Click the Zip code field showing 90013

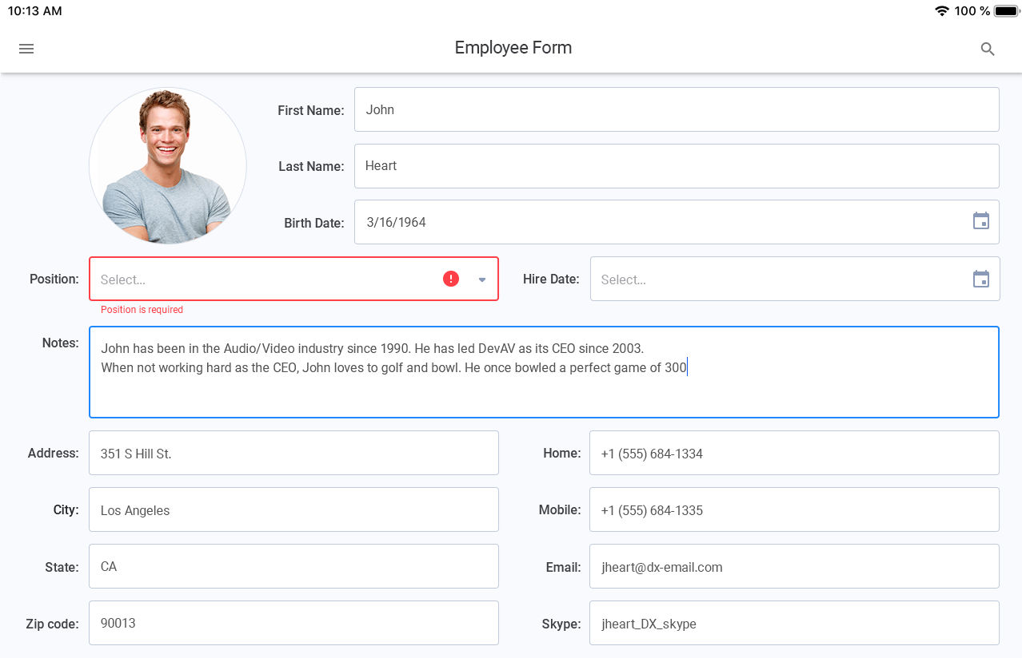pyautogui.click(x=293, y=623)
